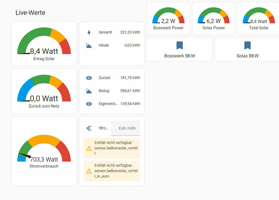Click the eye icon beside Zurück
The height and width of the screenshot is (200, 279).
click(x=89, y=78)
